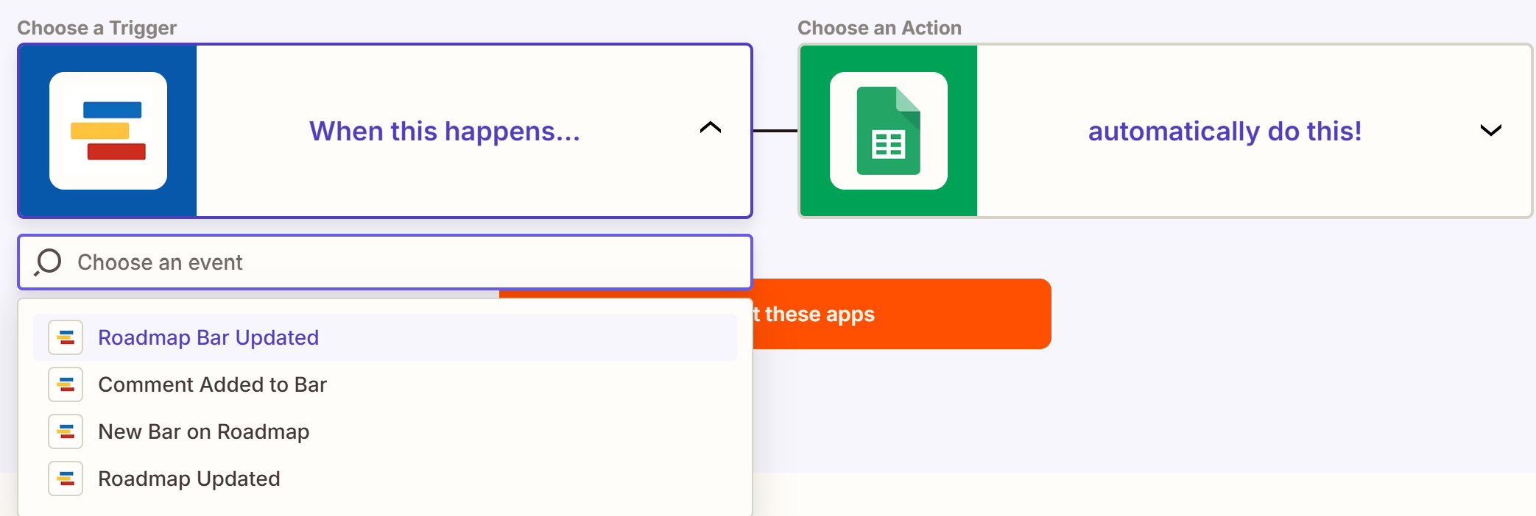Select the 'Roadmap Bar Updated' event

coord(385,337)
